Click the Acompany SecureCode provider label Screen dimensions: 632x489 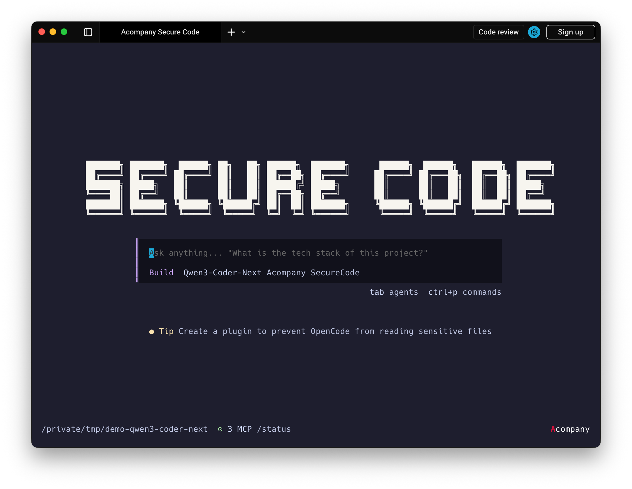pos(313,273)
